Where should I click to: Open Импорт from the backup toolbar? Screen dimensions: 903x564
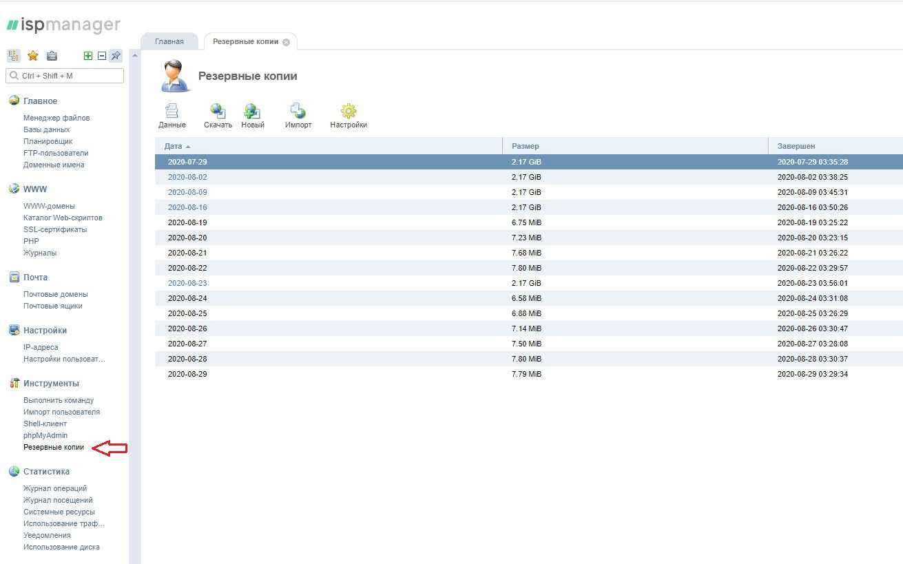298,112
